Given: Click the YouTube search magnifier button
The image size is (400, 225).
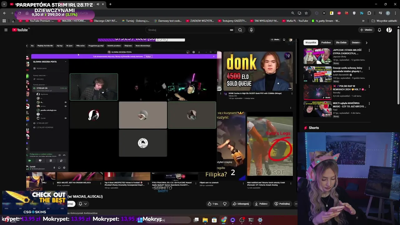Looking at the screenshot, I should point(240,30).
